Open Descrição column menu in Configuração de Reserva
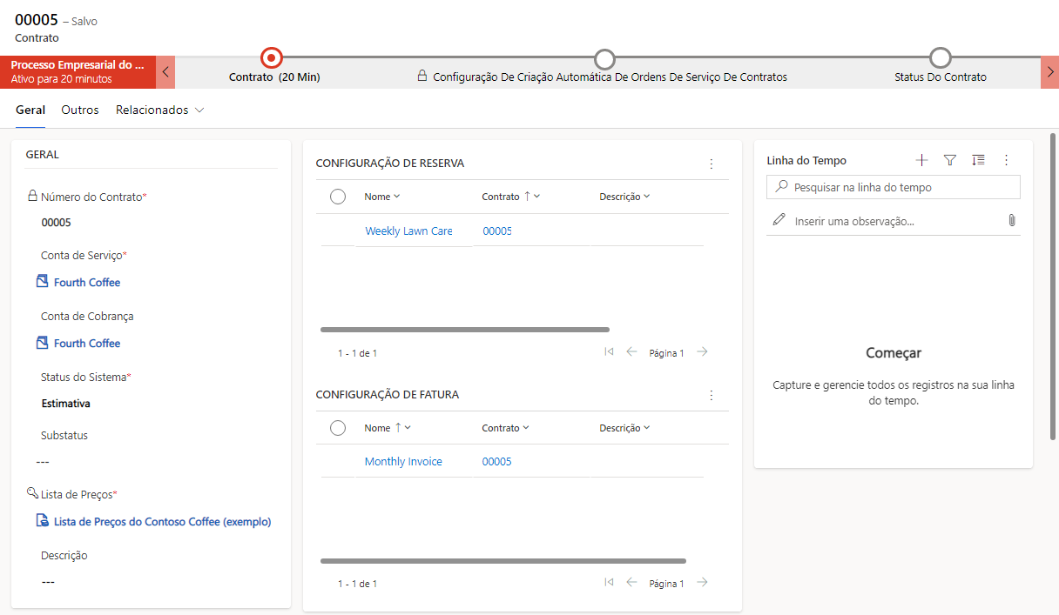The width and height of the screenshot is (1059, 615). [624, 197]
